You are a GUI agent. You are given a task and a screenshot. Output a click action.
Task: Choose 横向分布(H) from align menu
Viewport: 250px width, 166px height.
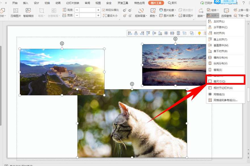click(x=226, y=58)
